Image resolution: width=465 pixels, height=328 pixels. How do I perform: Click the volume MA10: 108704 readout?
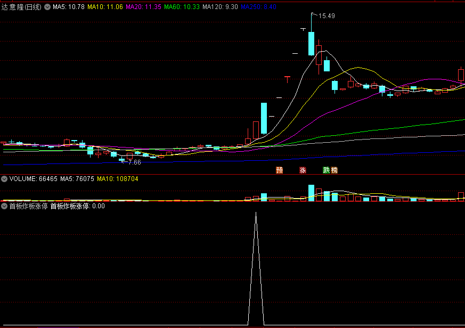(x=117, y=179)
